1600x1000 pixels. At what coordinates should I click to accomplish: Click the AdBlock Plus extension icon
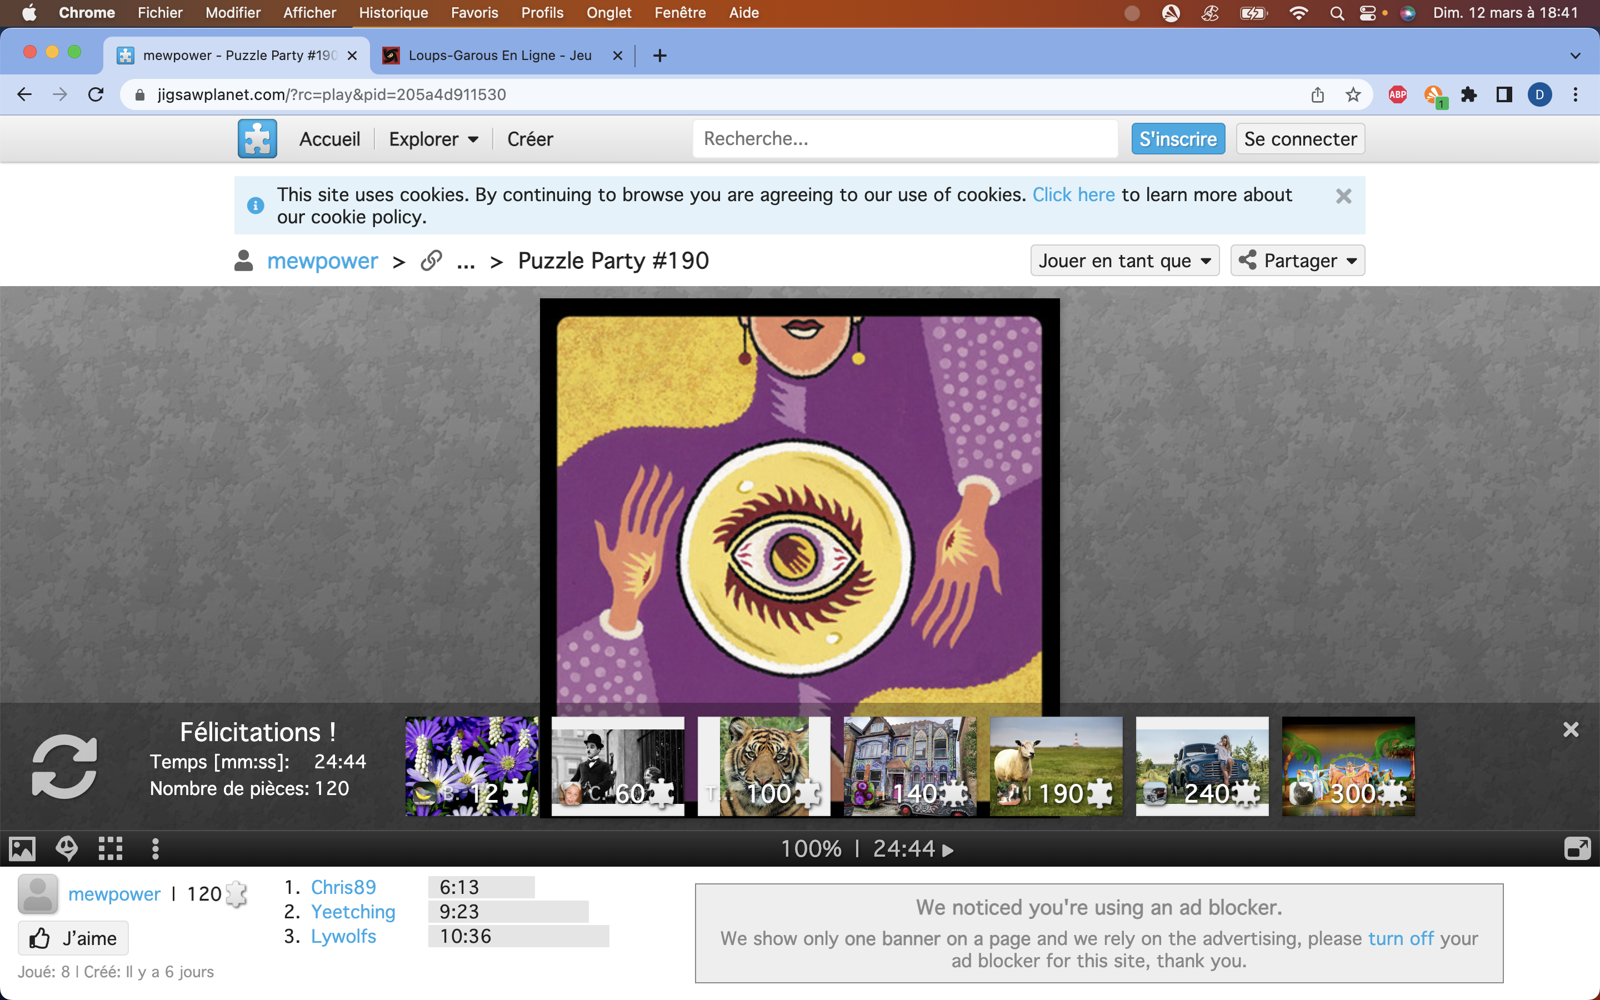pos(1397,94)
